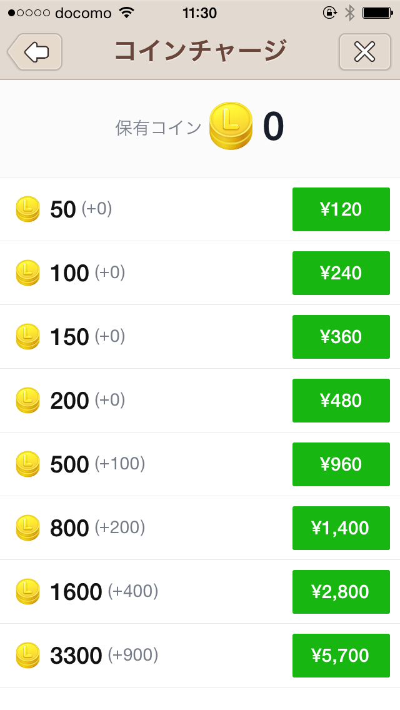Tap the 保有コイン balance label
The height and width of the screenshot is (710, 400).
click(x=159, y=127)
